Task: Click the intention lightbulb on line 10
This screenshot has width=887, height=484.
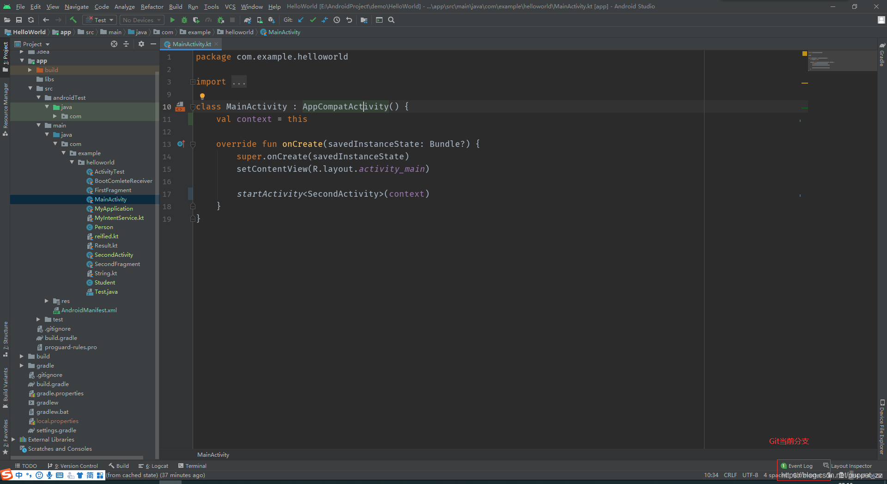Action: coord(202,96)
